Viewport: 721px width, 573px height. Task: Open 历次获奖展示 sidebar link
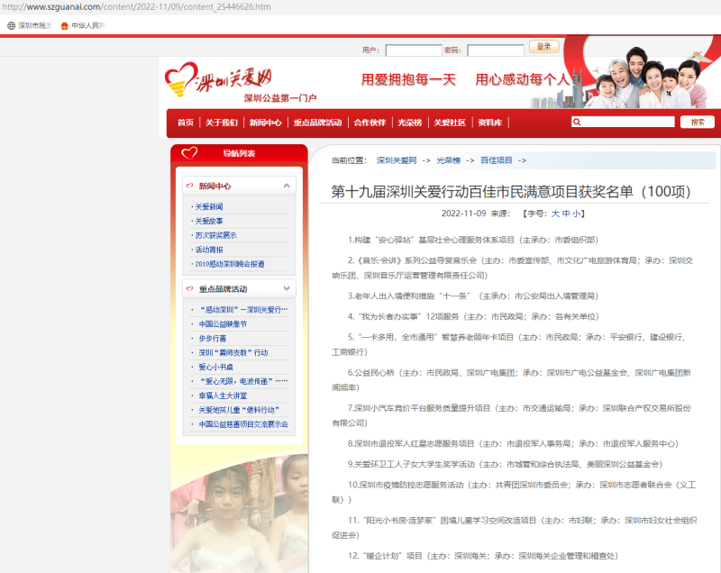coord(215,235)
